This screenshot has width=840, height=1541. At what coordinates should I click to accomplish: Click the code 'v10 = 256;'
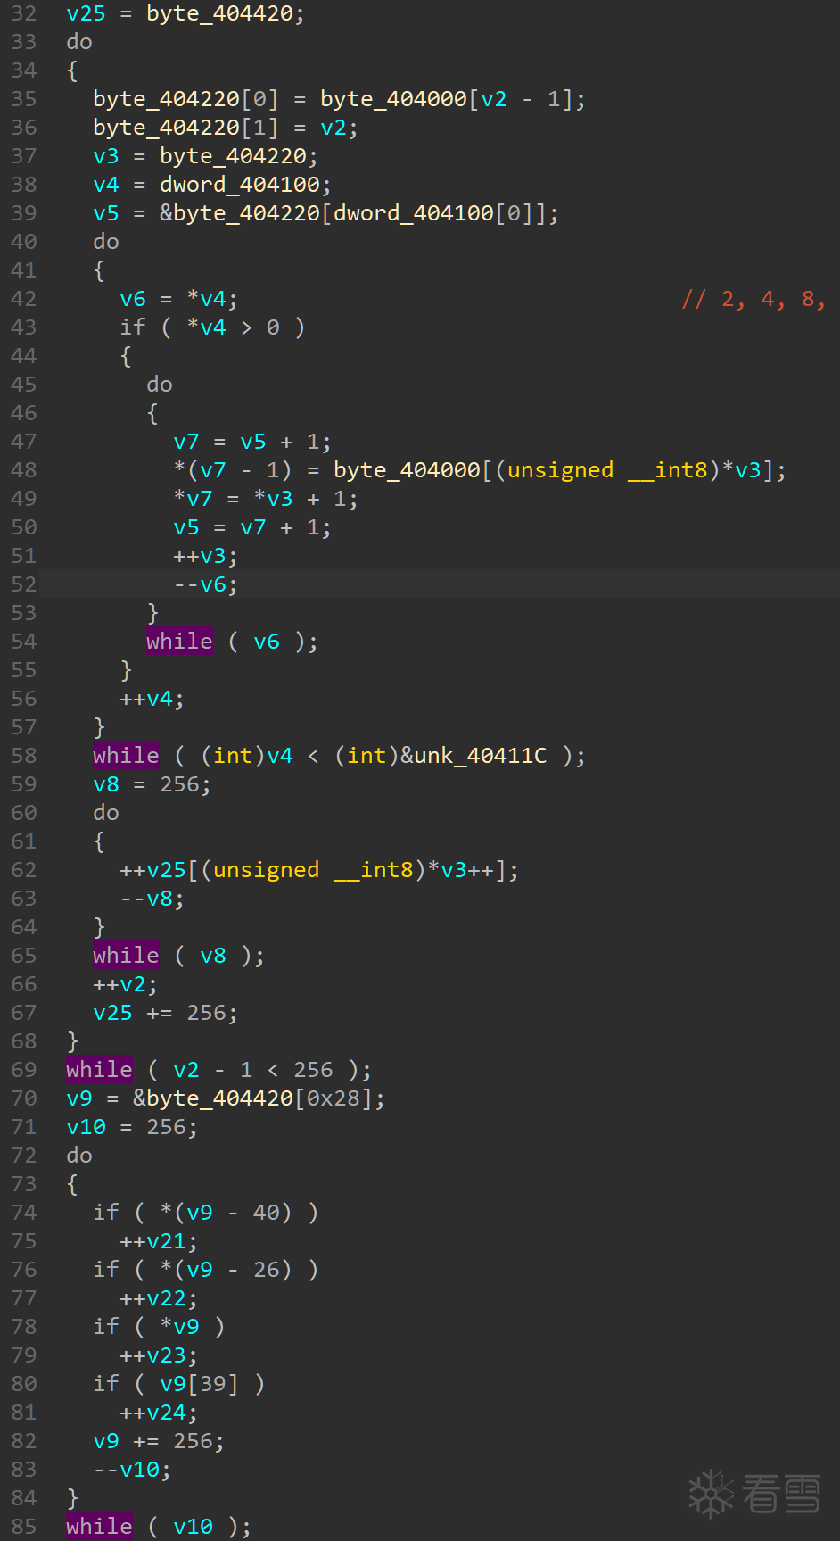132,1127
